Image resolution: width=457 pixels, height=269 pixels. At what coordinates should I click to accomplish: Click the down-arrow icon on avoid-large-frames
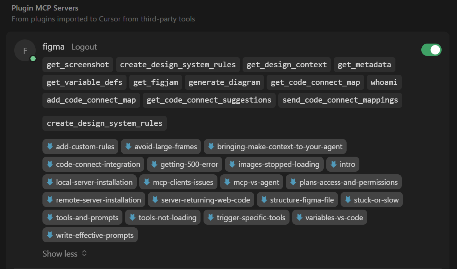click(x=128, y=146)
